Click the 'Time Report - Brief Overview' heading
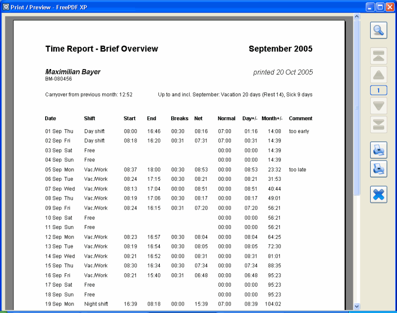Screen dimensions: 397x313 [x=102, y=49]
